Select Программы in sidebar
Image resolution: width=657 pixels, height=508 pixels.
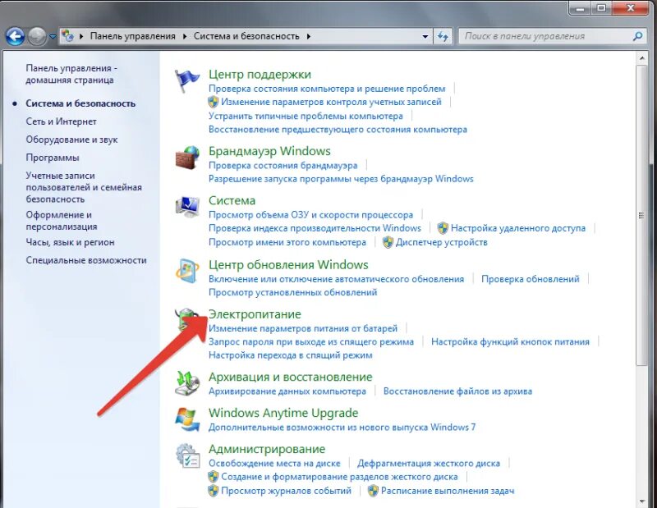tap(53, 158)
